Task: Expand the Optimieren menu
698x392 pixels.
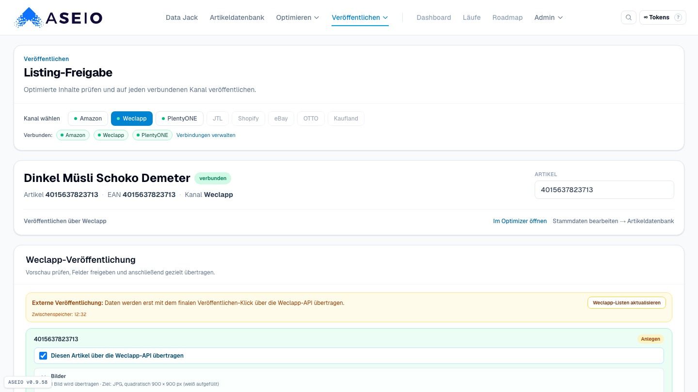Action: (298, 17)
